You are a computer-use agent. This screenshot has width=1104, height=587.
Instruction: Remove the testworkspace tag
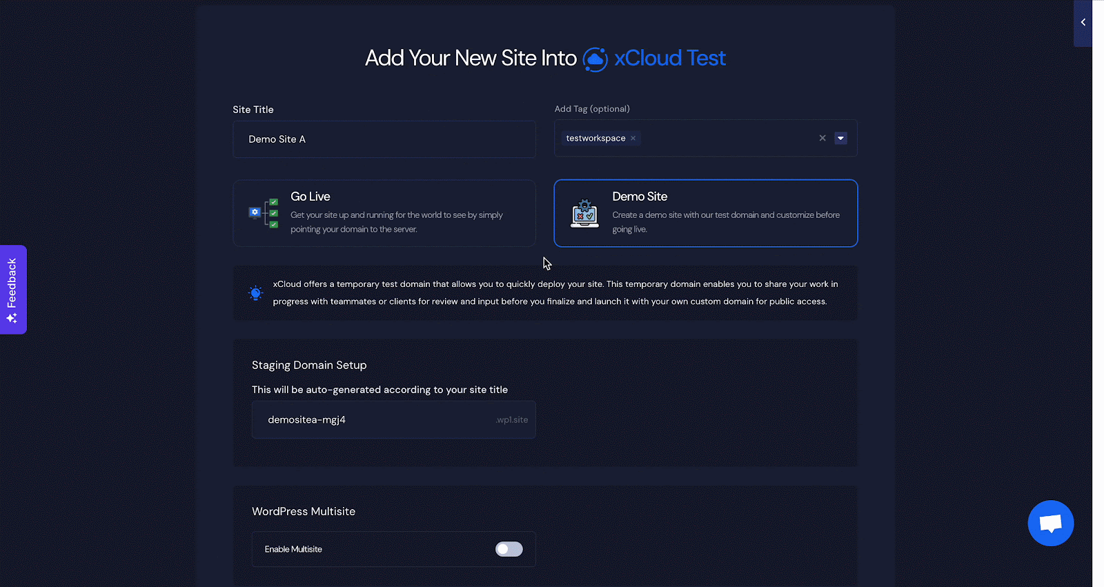[x=633, y=138]
